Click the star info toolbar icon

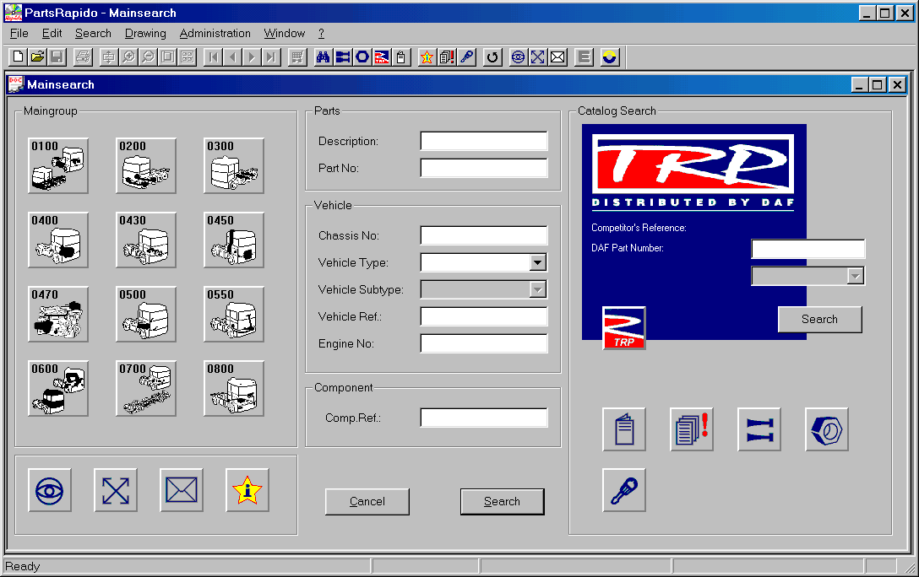click(427, 57)
